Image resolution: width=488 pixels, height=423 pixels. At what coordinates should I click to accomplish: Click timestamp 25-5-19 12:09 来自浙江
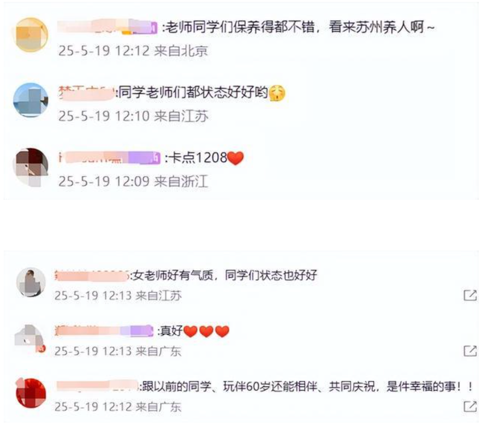tap(133, 181)
